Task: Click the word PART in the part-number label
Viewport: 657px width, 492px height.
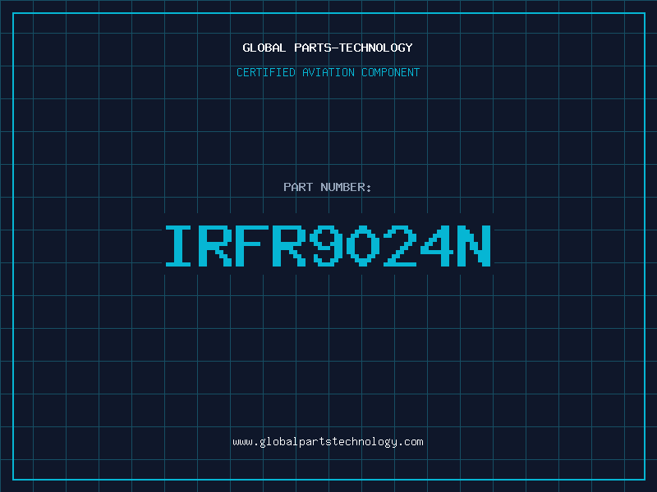Action: (297, 187)
